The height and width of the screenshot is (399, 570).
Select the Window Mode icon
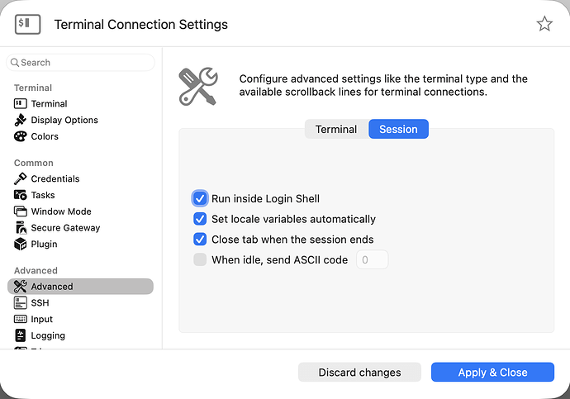pos(21,212)
